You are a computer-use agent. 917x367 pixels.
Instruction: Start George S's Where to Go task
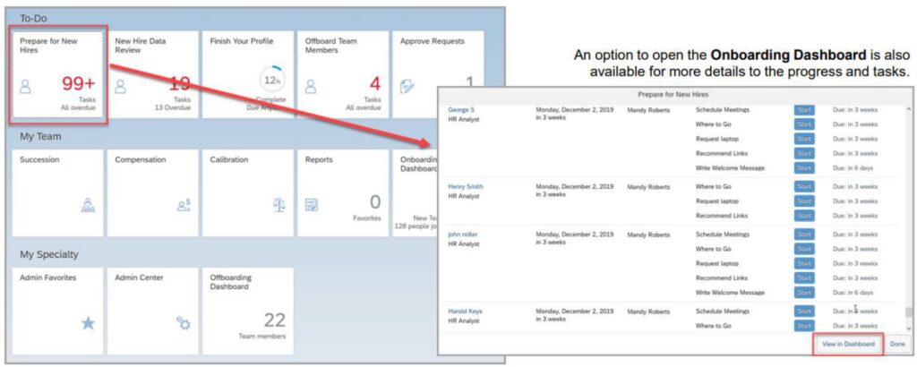click(x=804, y=124)
